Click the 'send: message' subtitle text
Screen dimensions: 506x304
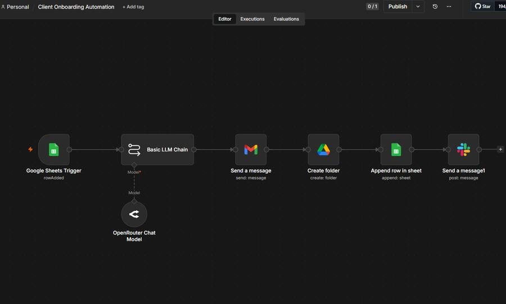[x=251, y=178]
